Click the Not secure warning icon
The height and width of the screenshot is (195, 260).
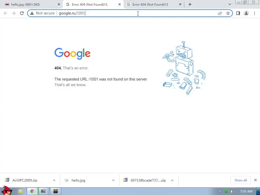pyautogui.click(x=32, y=13)
